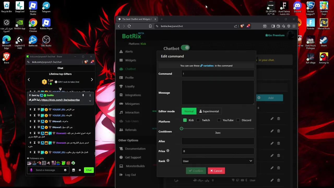The image size is (334, 188).
Task: Open pinned message three-dot options
Action: (x=90, y=95)
